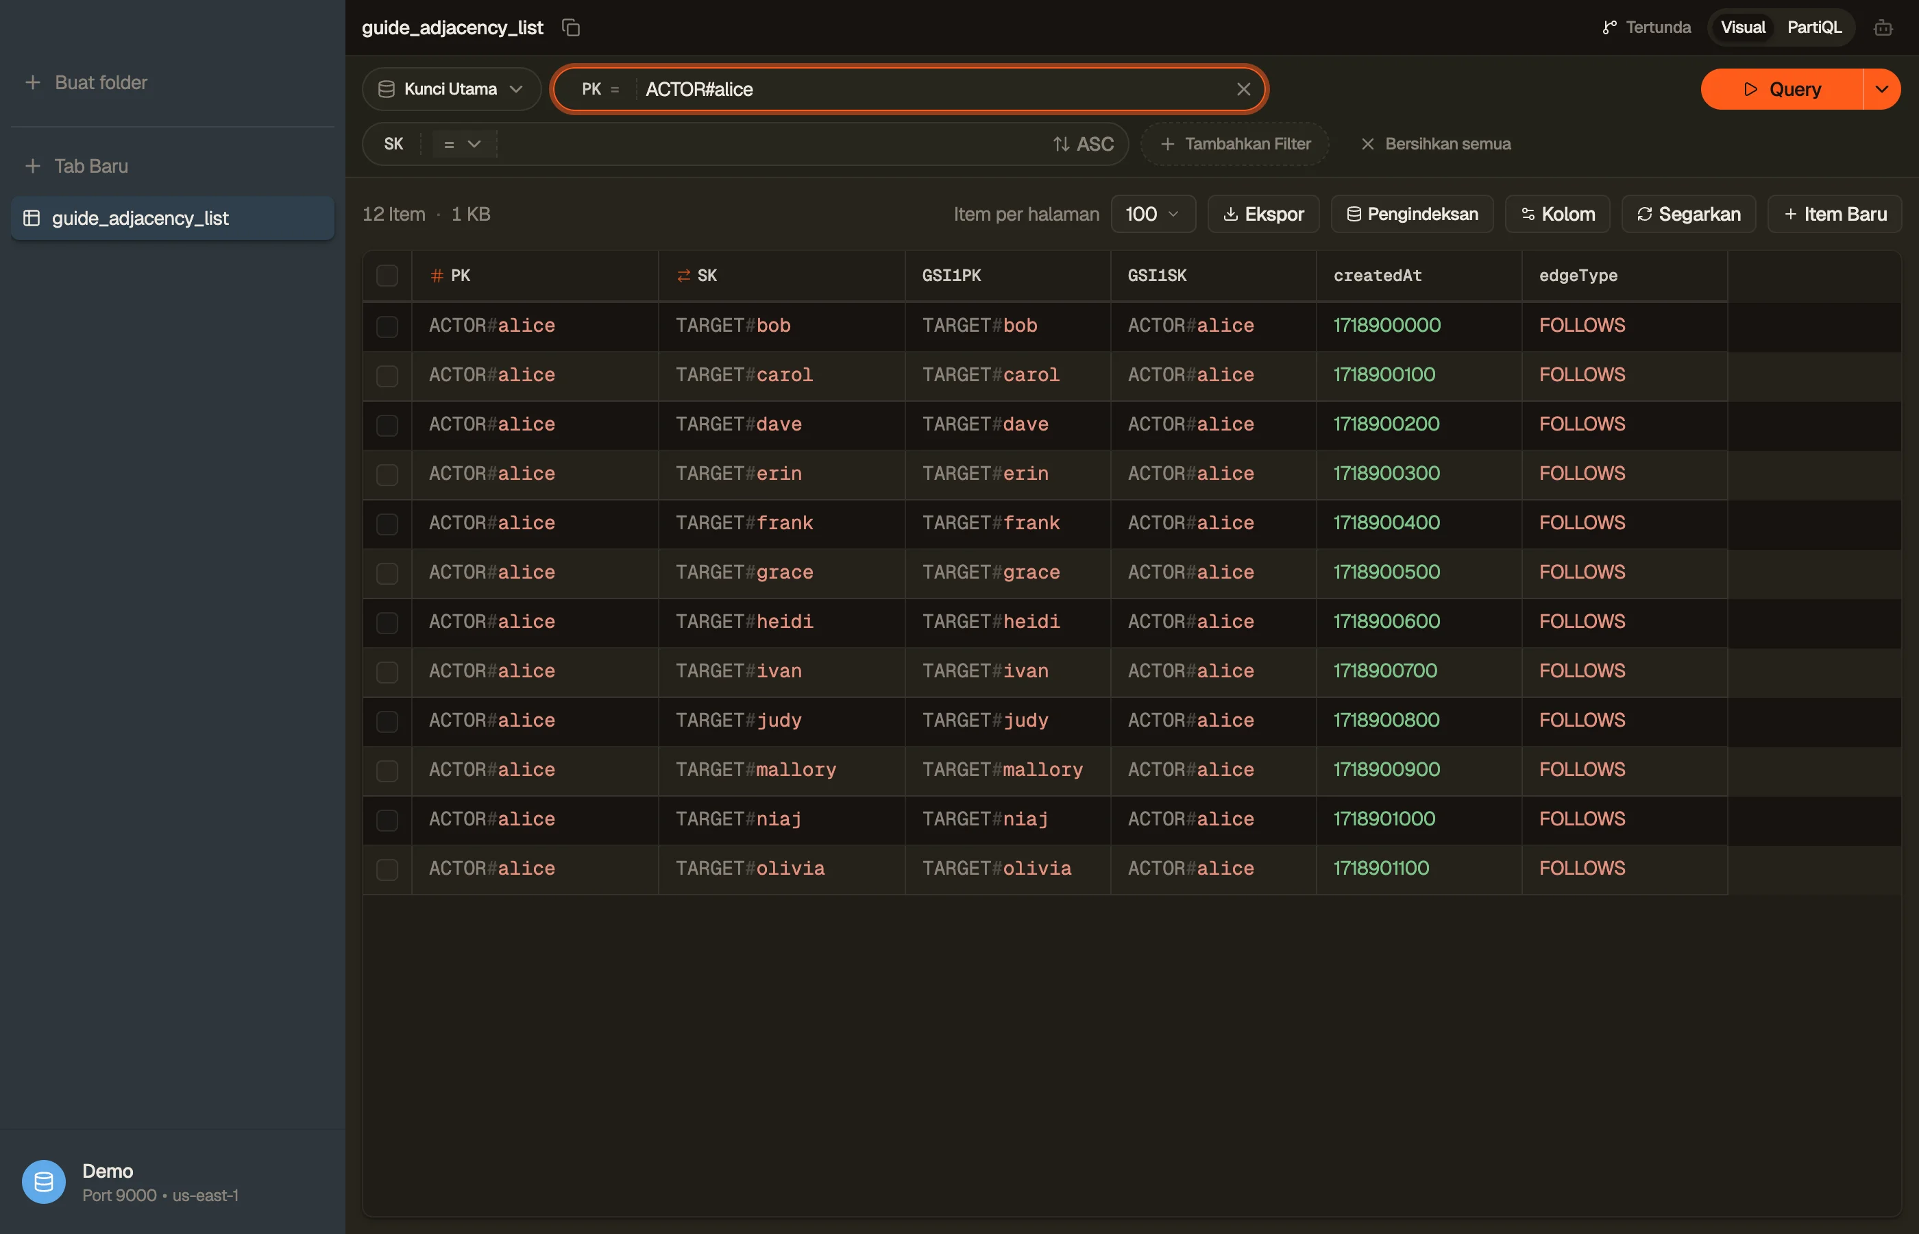Click the Demo database icon

tap(44, 1181)
